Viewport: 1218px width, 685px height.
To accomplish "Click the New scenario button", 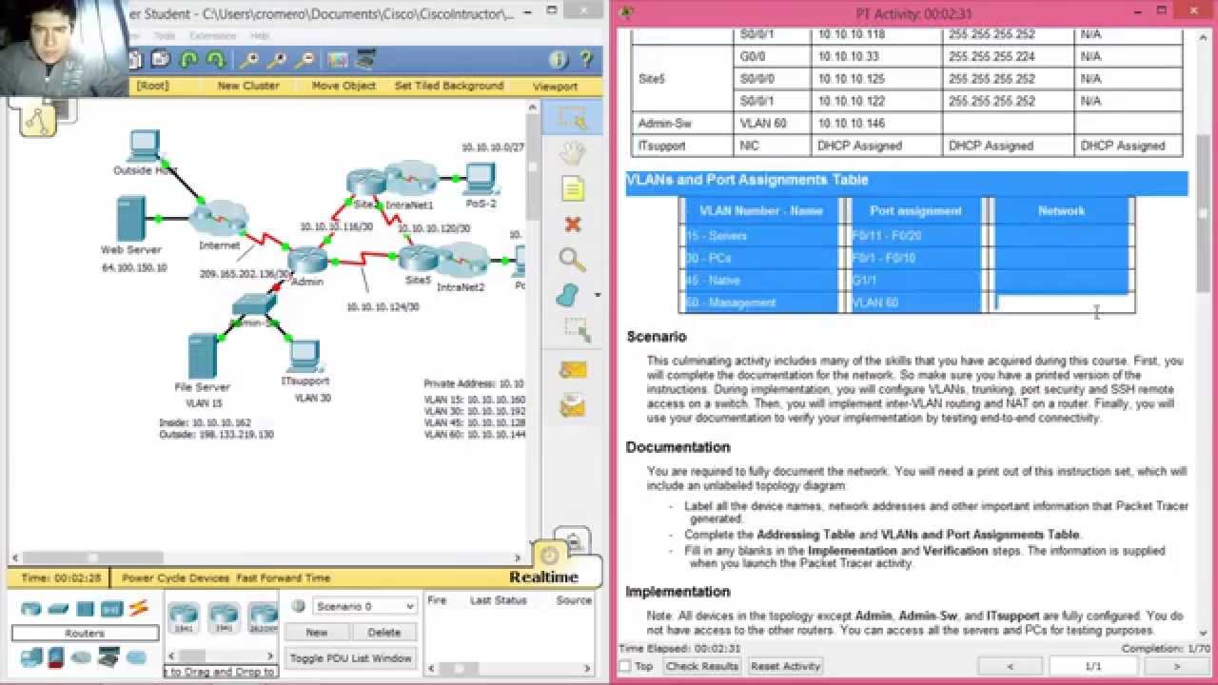I will [x=317, y=632].
